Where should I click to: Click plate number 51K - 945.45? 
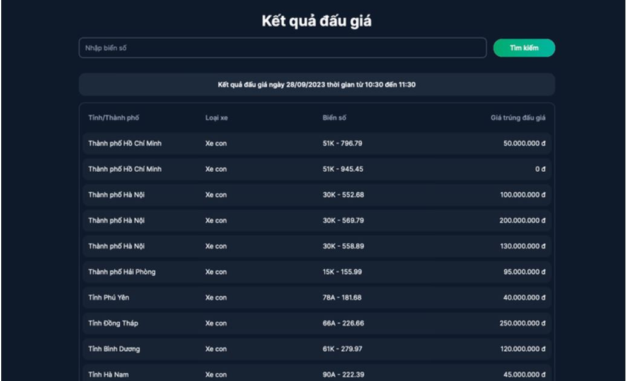pos(343,169)
